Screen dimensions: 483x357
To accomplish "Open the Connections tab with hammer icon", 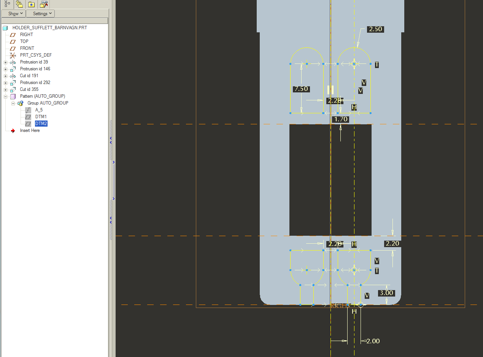I will tap(44, 4).
